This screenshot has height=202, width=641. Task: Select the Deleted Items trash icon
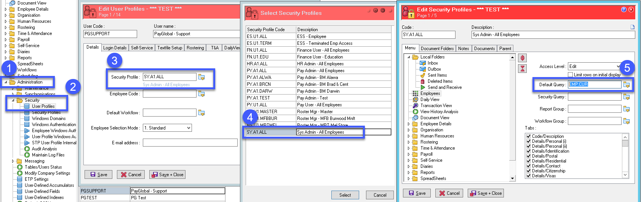coord(423,81)
